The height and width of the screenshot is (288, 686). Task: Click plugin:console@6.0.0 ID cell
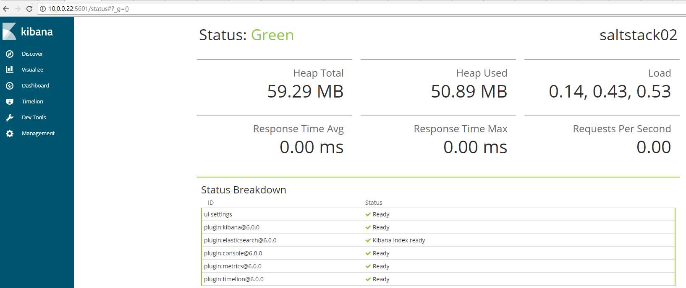pyautogui.click(x=233, y=253)
